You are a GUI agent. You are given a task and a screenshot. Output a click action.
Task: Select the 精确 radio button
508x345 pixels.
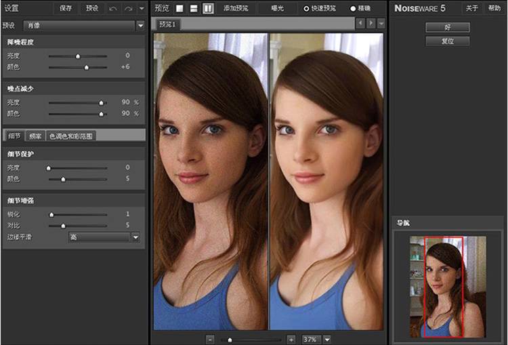(353, 9)
